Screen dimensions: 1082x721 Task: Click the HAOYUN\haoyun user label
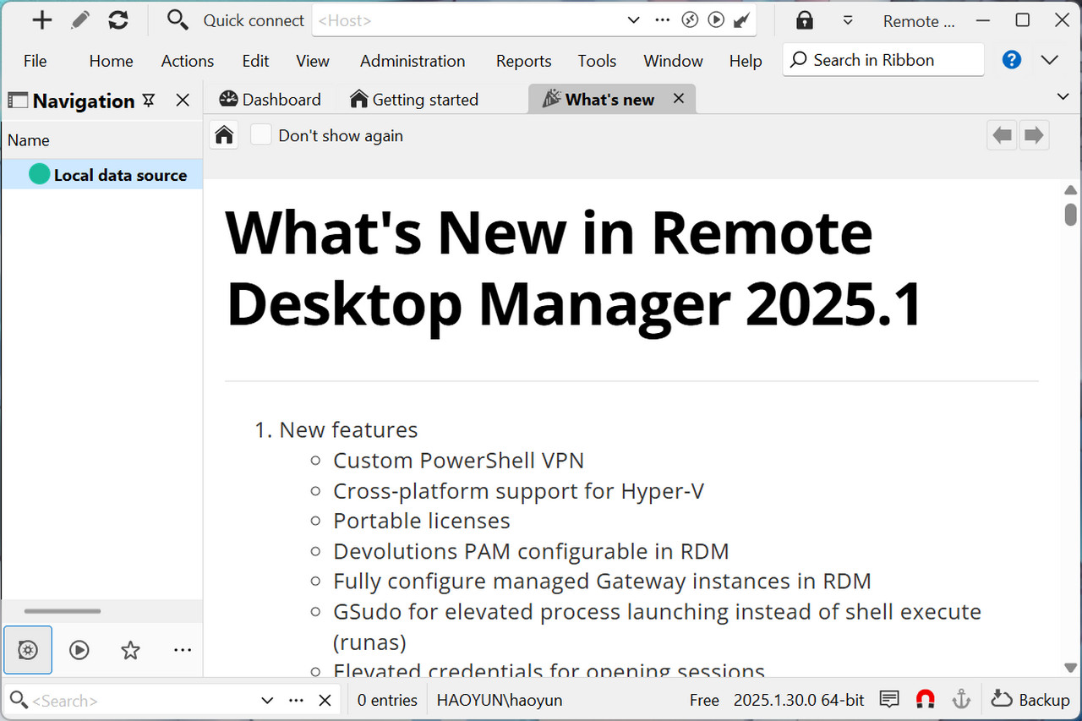pos(499,700)
